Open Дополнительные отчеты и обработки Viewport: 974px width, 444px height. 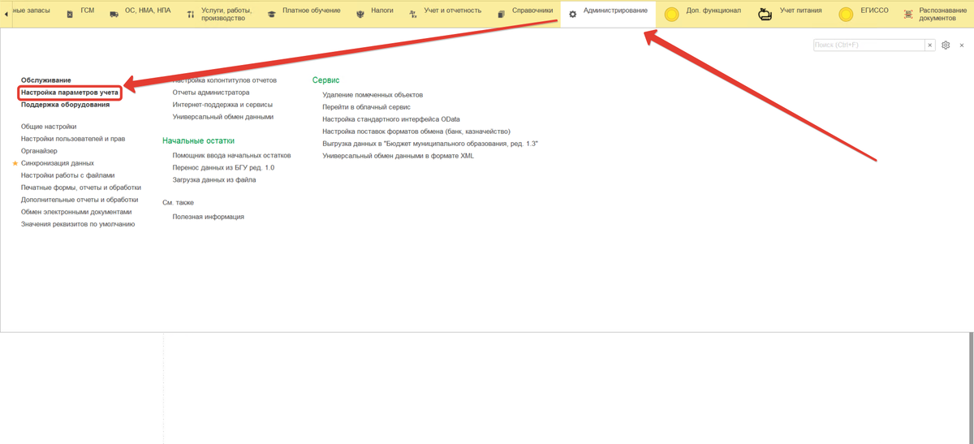[80, 200]
